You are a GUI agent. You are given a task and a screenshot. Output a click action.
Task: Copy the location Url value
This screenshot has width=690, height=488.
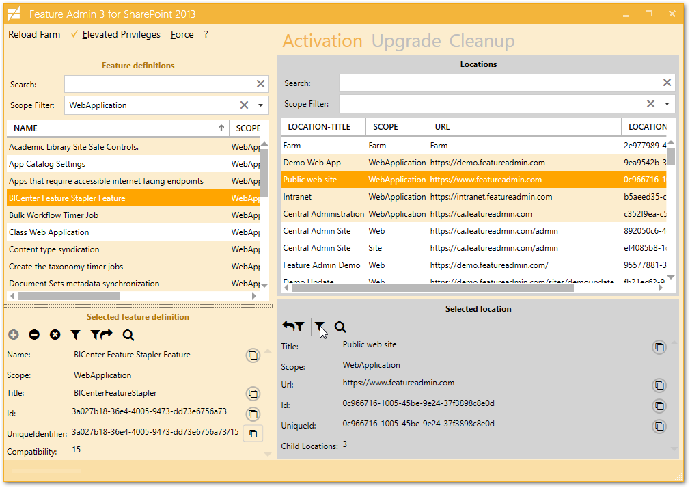[x=659, y=385]
